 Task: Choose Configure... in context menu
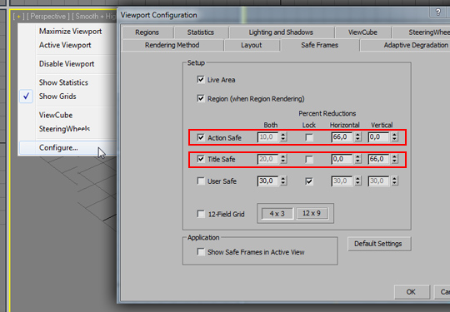pyautogui.click(x=67, y=147)
